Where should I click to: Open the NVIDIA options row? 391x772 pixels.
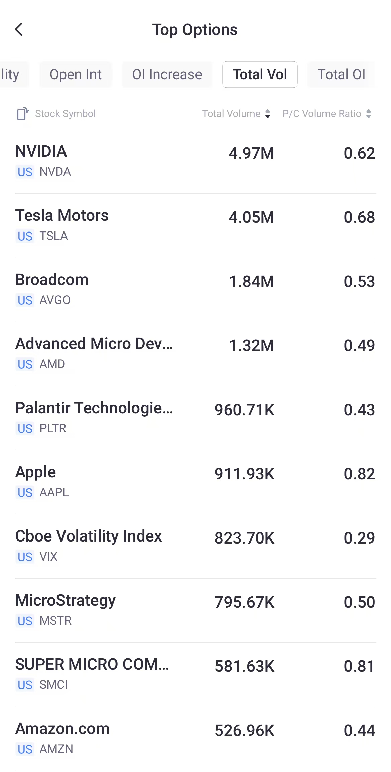[195, 161]
